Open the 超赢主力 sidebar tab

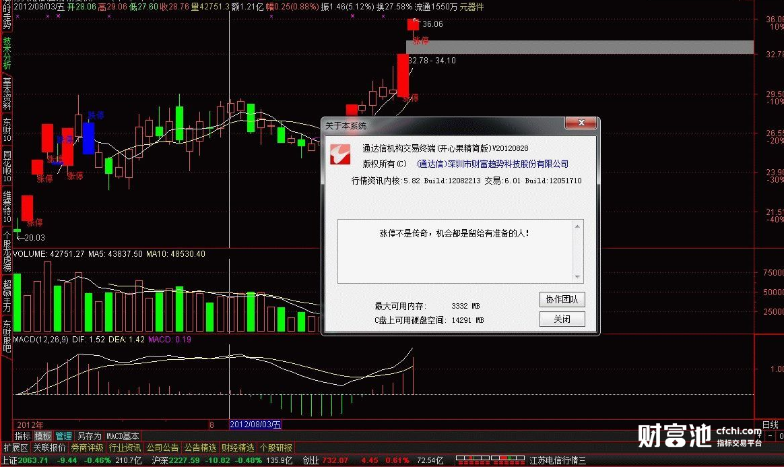click(7, 296)
